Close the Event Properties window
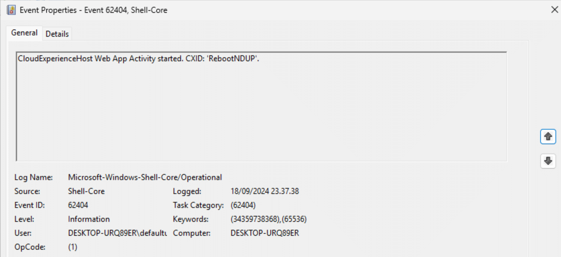Image resolution: width=561 pixels, height=257 pixels. [554, 10]
